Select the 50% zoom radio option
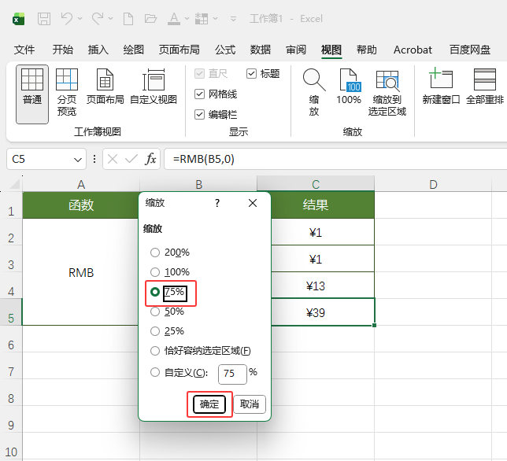The width and height of the screenshot is (507, 461). pyautogui.click(x=167, y=312)
